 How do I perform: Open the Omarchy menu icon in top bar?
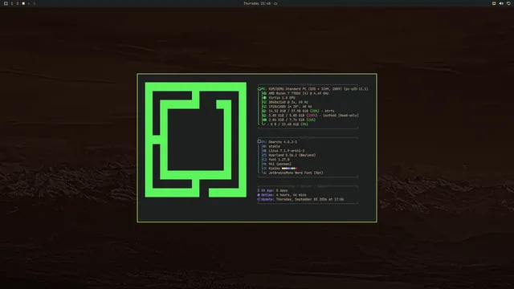(6, 3)
